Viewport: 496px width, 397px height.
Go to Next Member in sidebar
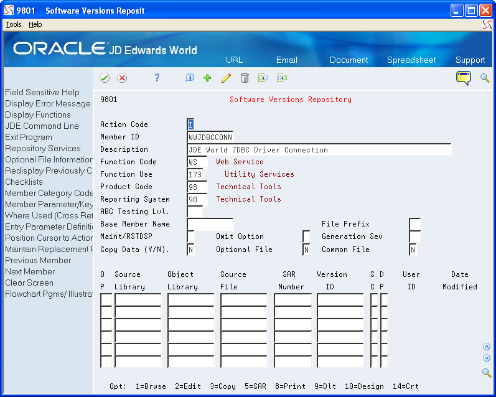(30, 271)
